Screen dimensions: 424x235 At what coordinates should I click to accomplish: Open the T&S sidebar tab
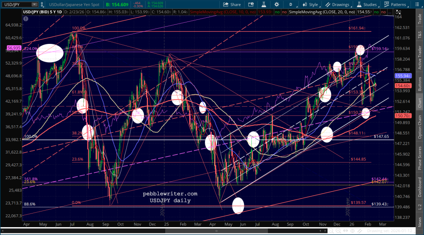point(420,35)
